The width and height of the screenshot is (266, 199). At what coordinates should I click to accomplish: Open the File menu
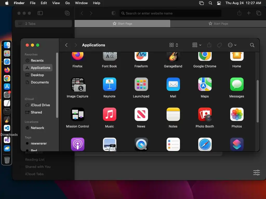click(32, 3)
